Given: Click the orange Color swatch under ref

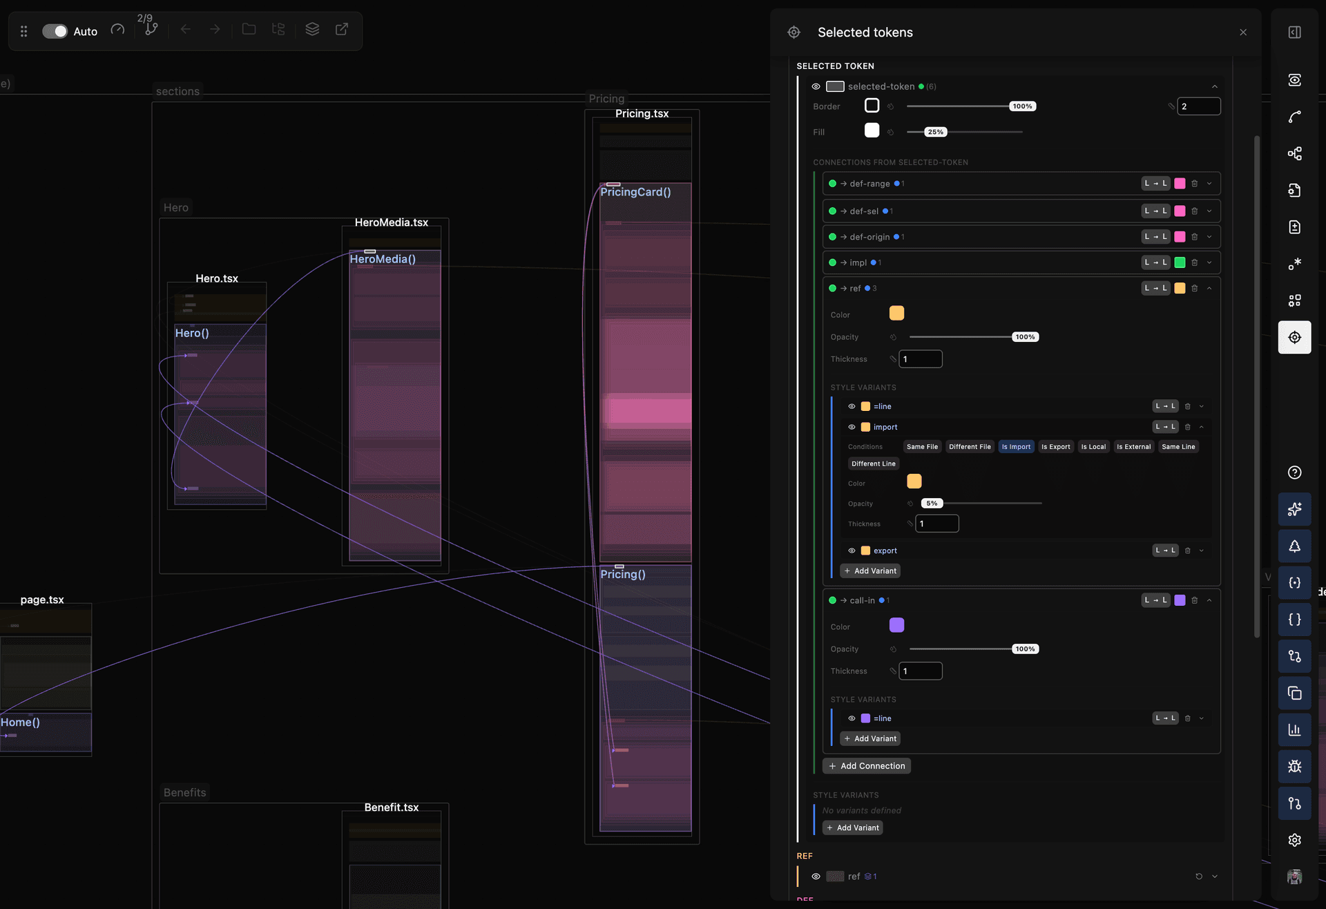Looking at the screenshot, I should [x=896, y=314].
